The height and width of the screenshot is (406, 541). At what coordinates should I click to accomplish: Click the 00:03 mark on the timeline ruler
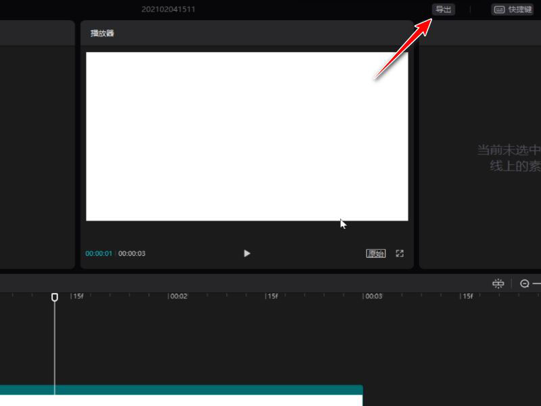click(374, 296)
